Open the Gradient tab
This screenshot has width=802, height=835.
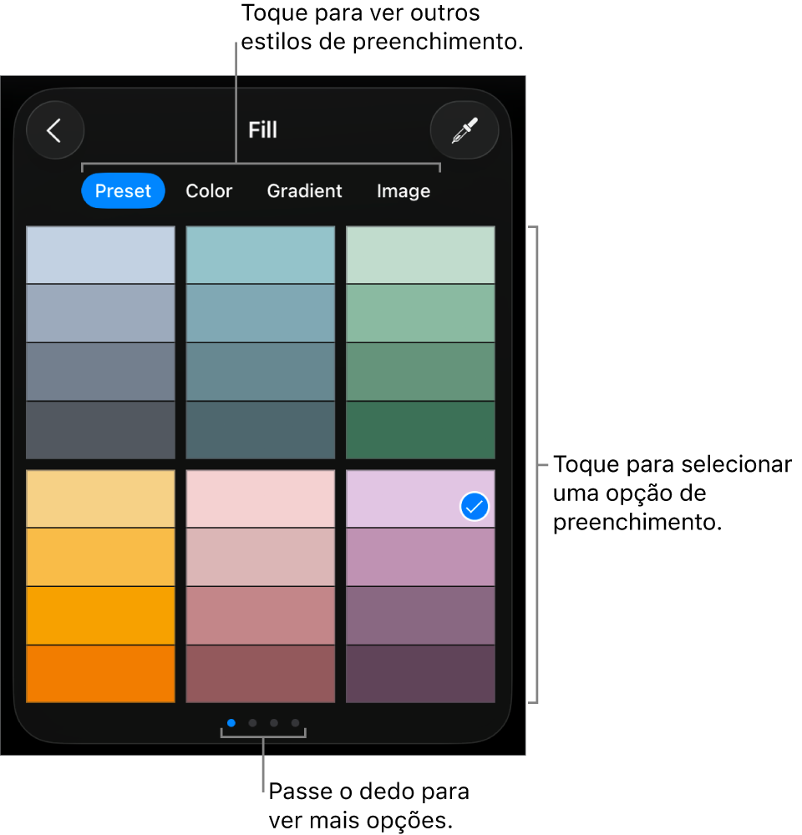[x=304, y=190]
